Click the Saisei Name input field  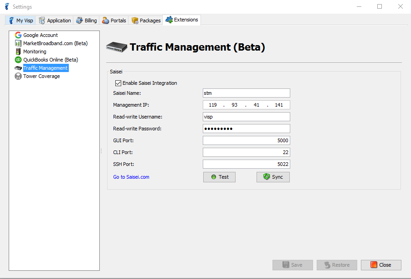(247, 93)
